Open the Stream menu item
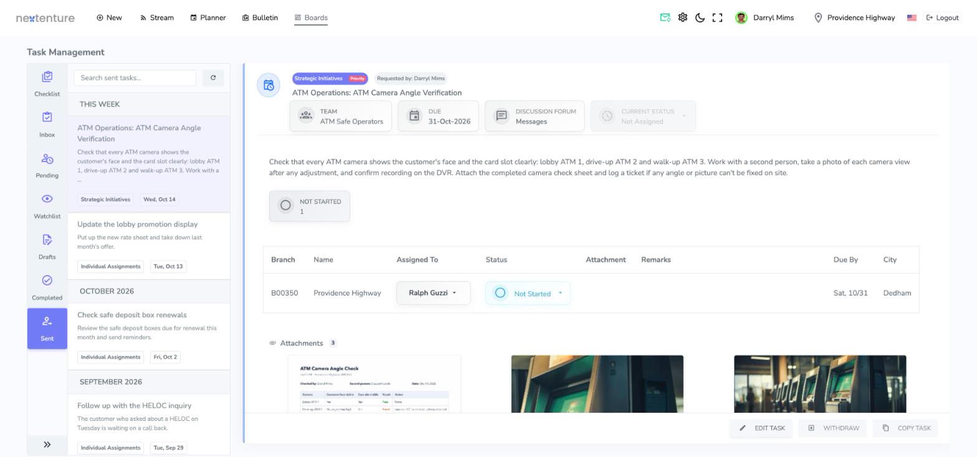The width and height of the screenshot is (977, 457). [x=157, y=17]
